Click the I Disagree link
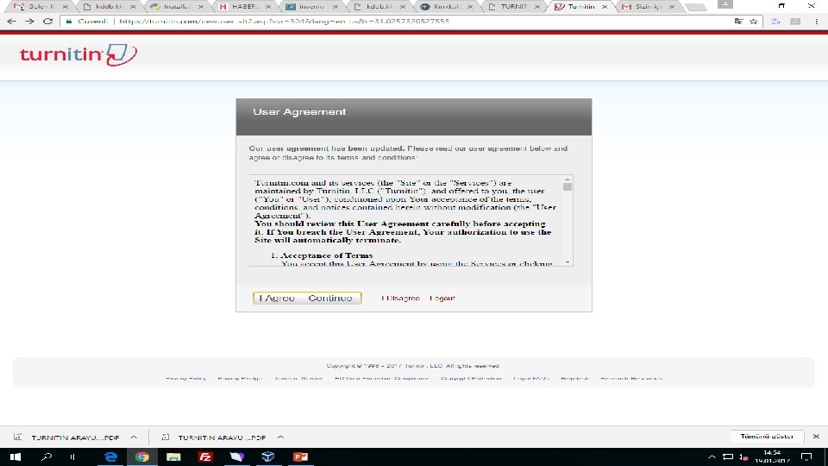Viewport: 828px width, 466px height. (400, 298)
